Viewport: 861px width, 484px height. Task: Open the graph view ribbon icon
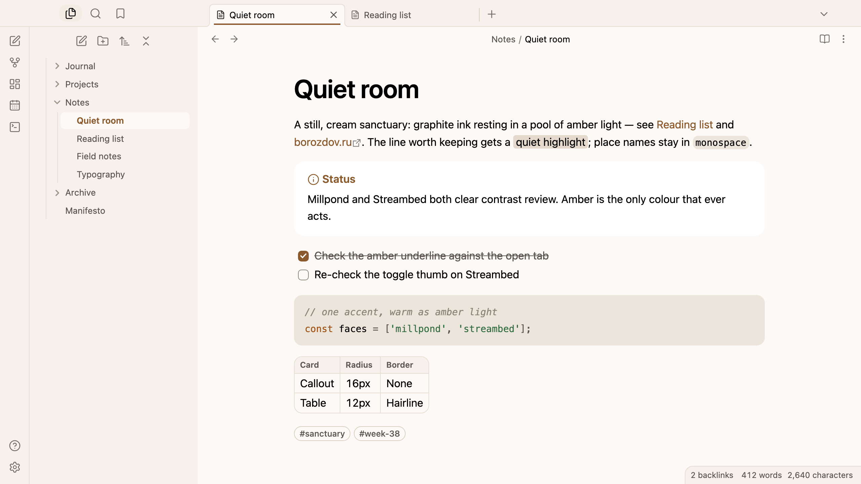[x=15, y=63]
